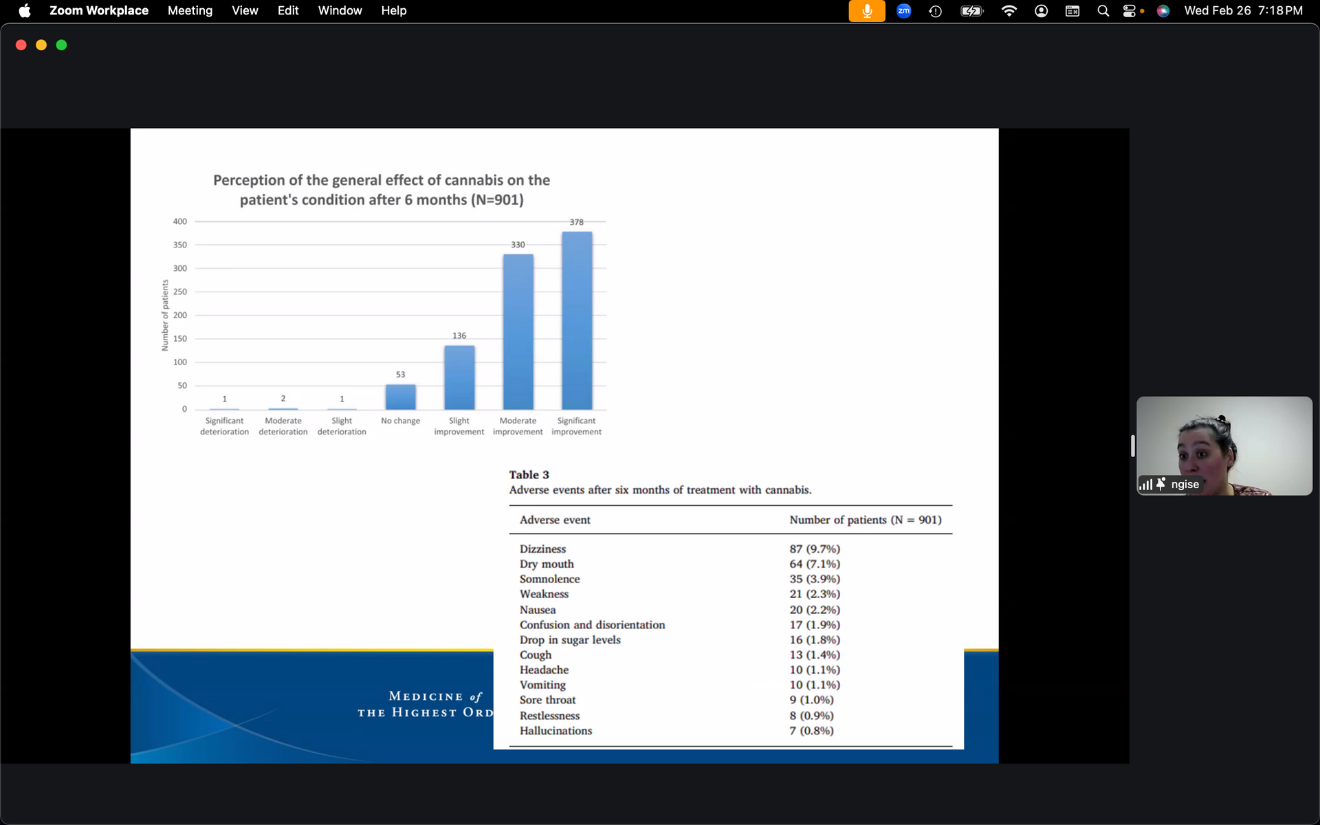The width and height of the screenshot is (1320, 825).
Task: Click the date and time display
Action: (1243, 11)
